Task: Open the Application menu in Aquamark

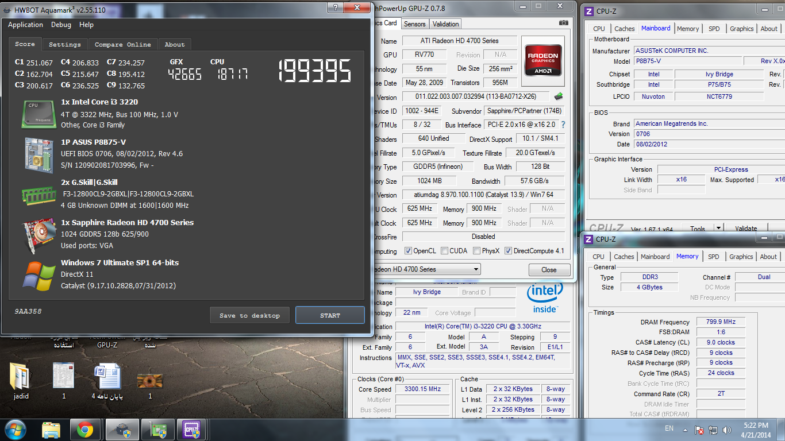Action: [25, 25]
